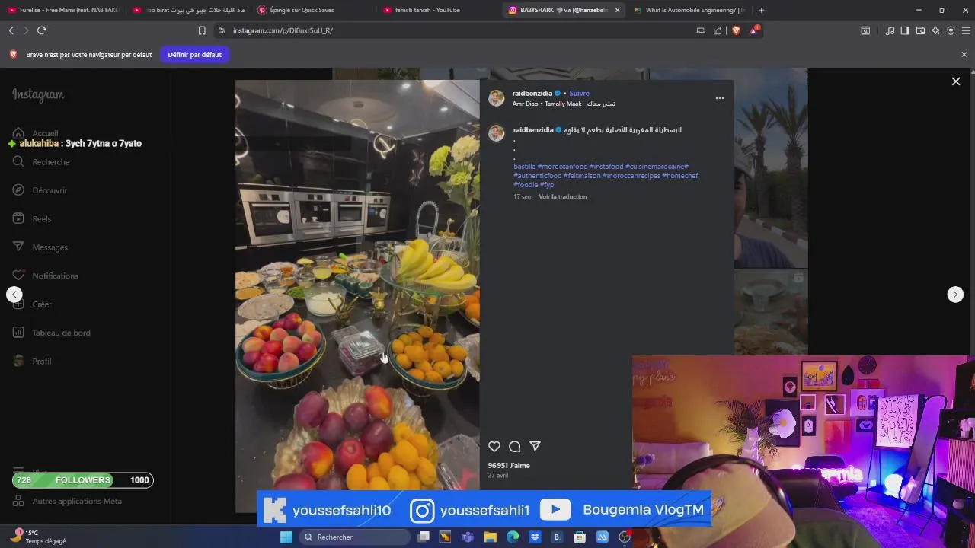Open the Recherche search panel
The image size is (975, 548).
[41, 162]
